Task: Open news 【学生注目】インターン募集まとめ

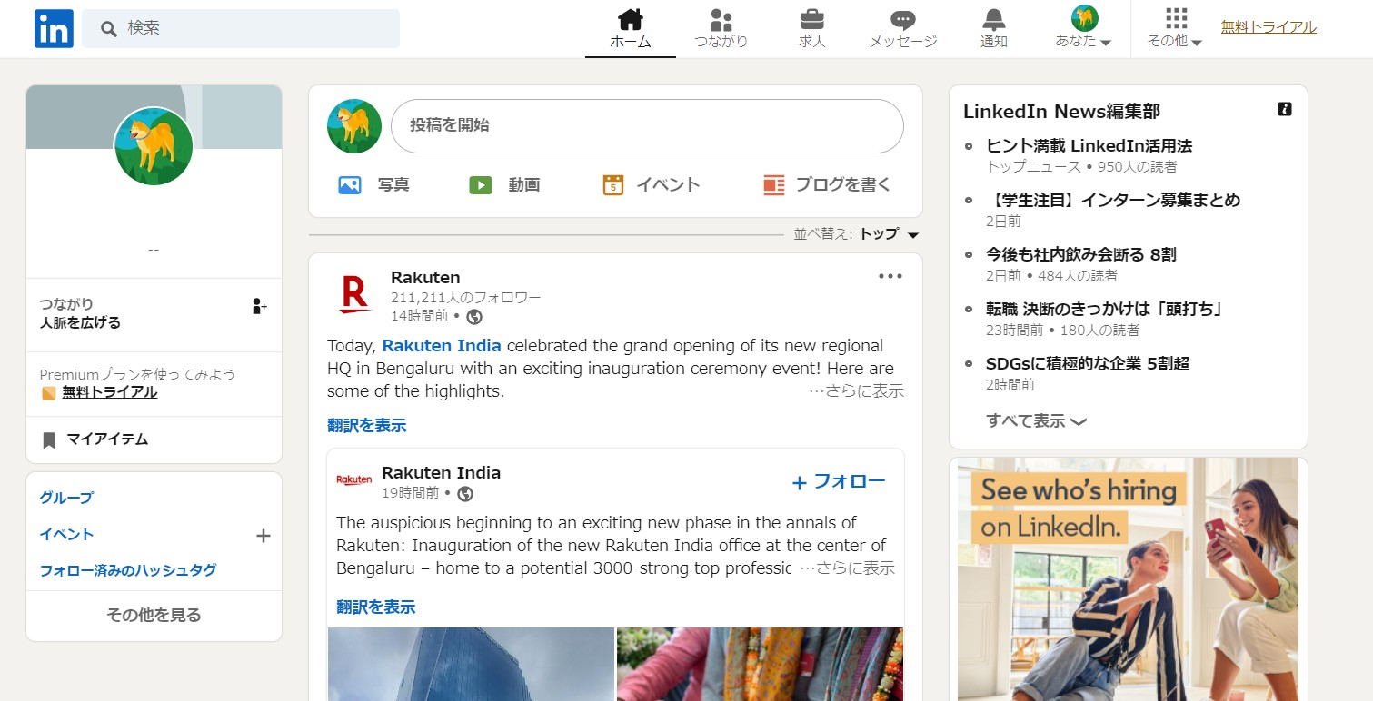Action: pos(1113,200)
